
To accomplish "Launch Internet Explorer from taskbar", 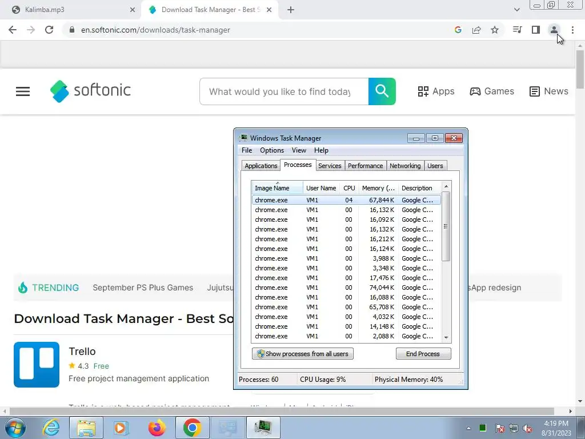I will pos(51,428).
